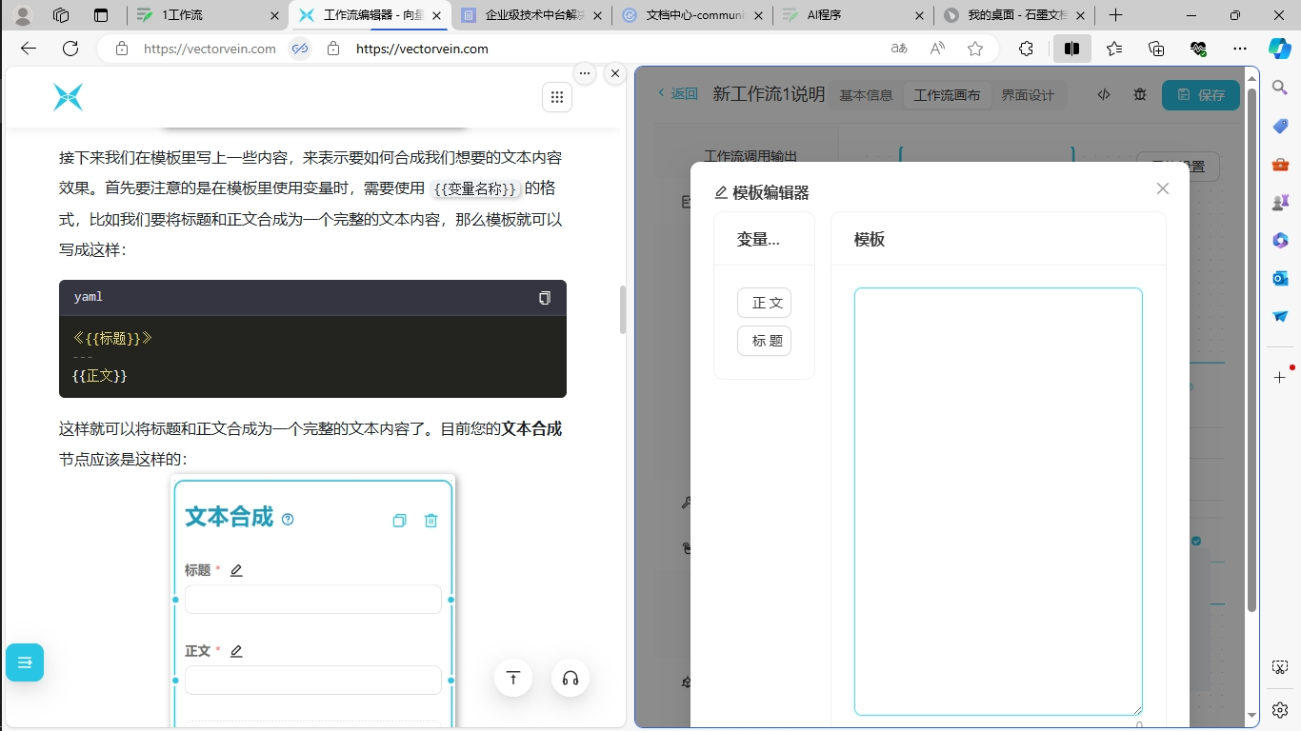Click the sidebar screenshot icon

click(x=1280, y=668)
